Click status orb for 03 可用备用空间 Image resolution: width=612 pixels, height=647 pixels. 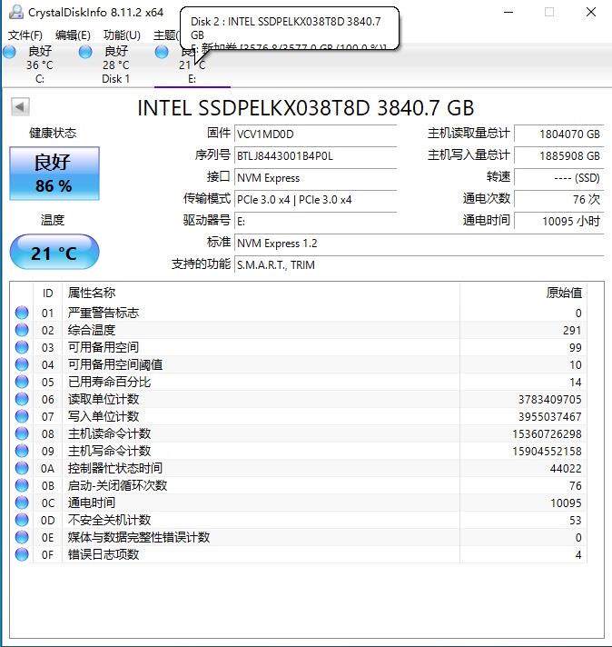point(22,347)
